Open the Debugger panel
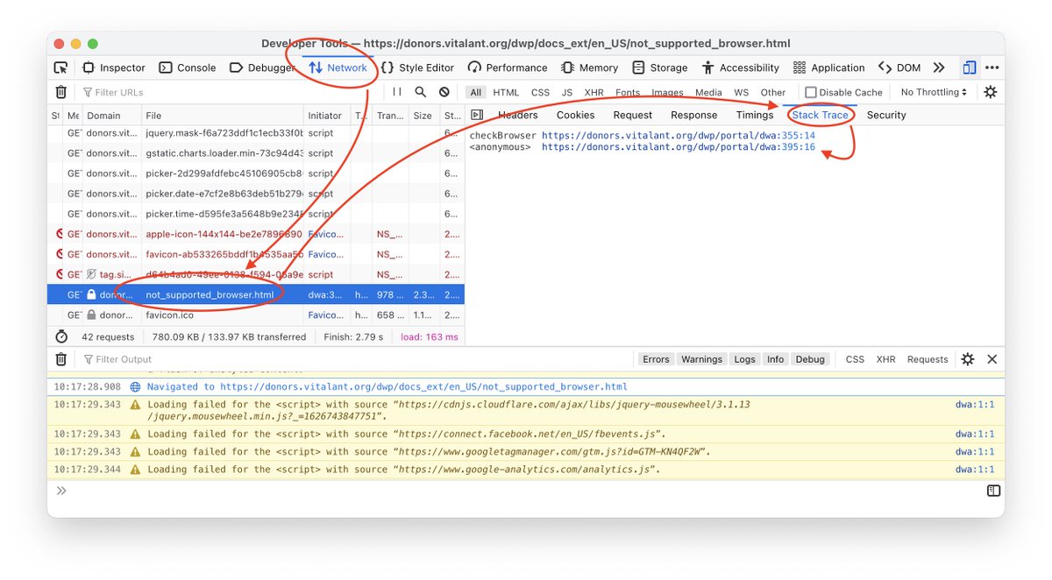Screen dimensions: 1052x580 point(261,67)
